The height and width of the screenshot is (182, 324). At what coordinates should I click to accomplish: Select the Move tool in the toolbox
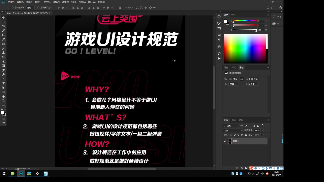click(x=3, y=17)
